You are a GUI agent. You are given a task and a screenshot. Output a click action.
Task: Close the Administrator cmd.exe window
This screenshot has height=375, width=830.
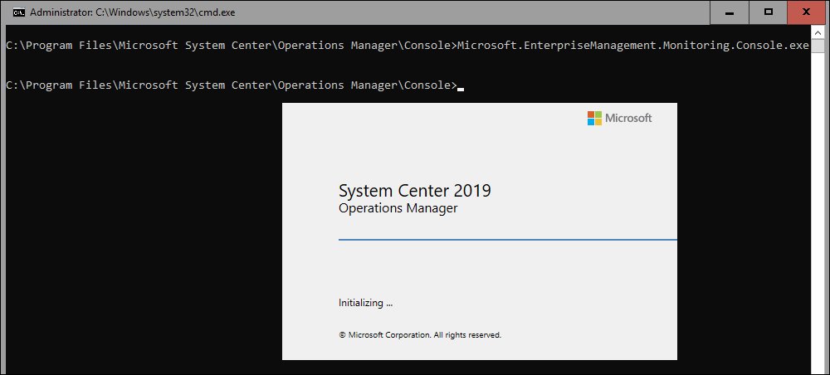807,12
